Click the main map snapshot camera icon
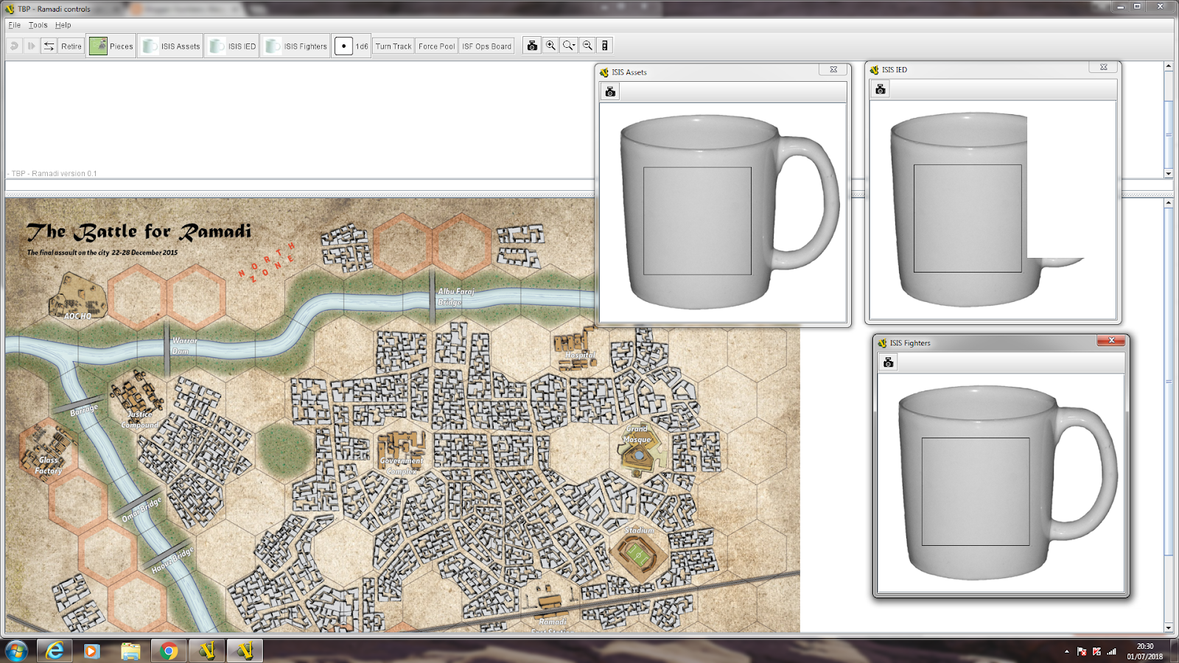 pos(532,46)
